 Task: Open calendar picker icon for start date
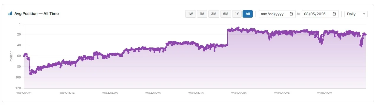(x=291, y=14)
